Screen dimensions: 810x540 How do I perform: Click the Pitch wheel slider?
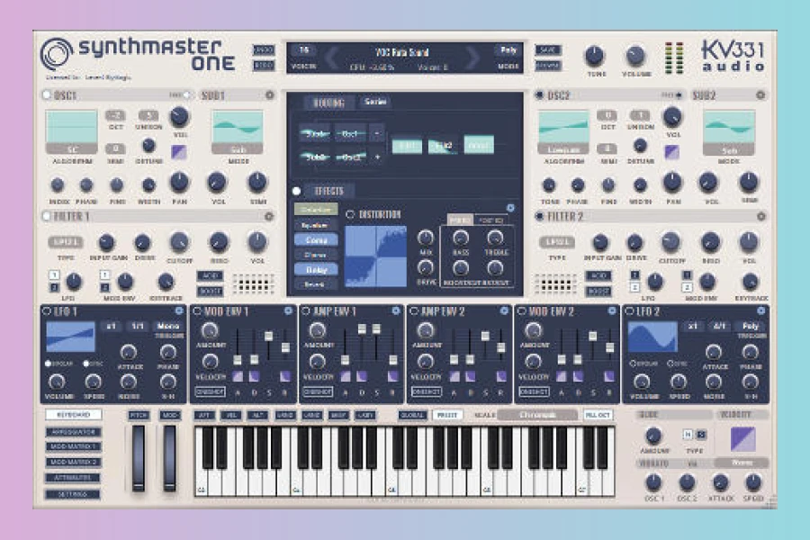(139, 457)
